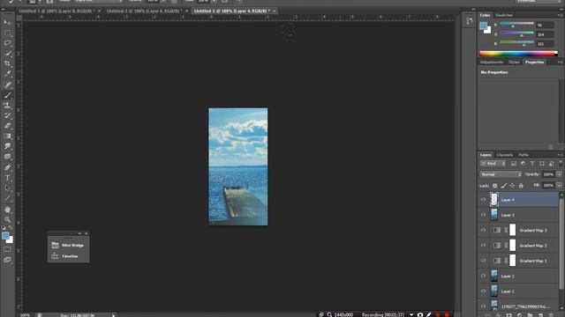
Task: Switch to the Styles tab
Action: [514, 63]
